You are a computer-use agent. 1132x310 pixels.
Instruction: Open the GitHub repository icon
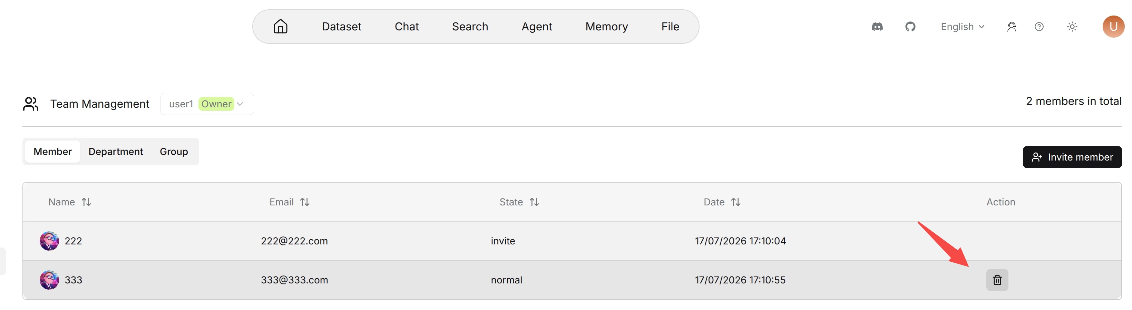[910, 27]
